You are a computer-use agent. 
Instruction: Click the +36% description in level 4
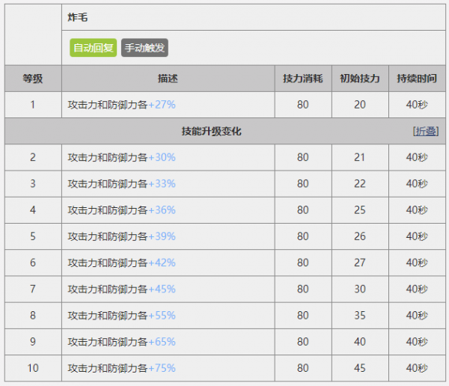pos(162,210)
